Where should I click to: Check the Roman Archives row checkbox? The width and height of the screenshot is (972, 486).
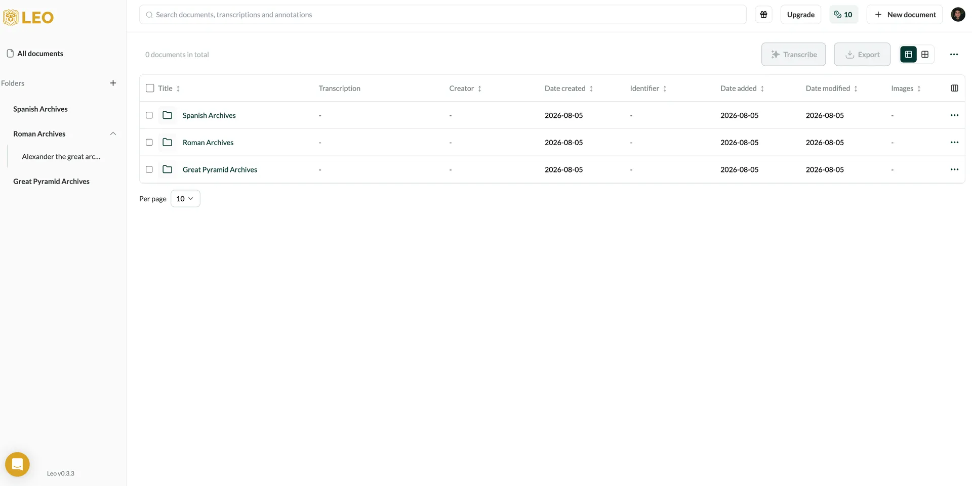pos(149,143)
